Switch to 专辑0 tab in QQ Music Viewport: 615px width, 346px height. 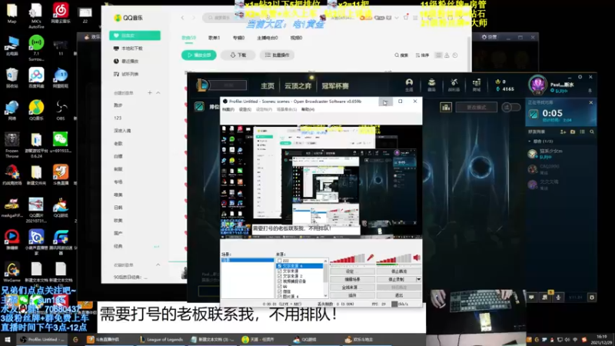[x=238, y=38]
